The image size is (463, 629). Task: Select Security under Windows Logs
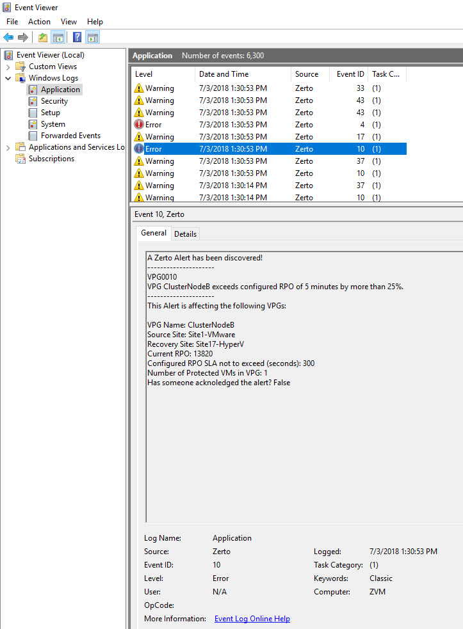click(x=54, y=101)
